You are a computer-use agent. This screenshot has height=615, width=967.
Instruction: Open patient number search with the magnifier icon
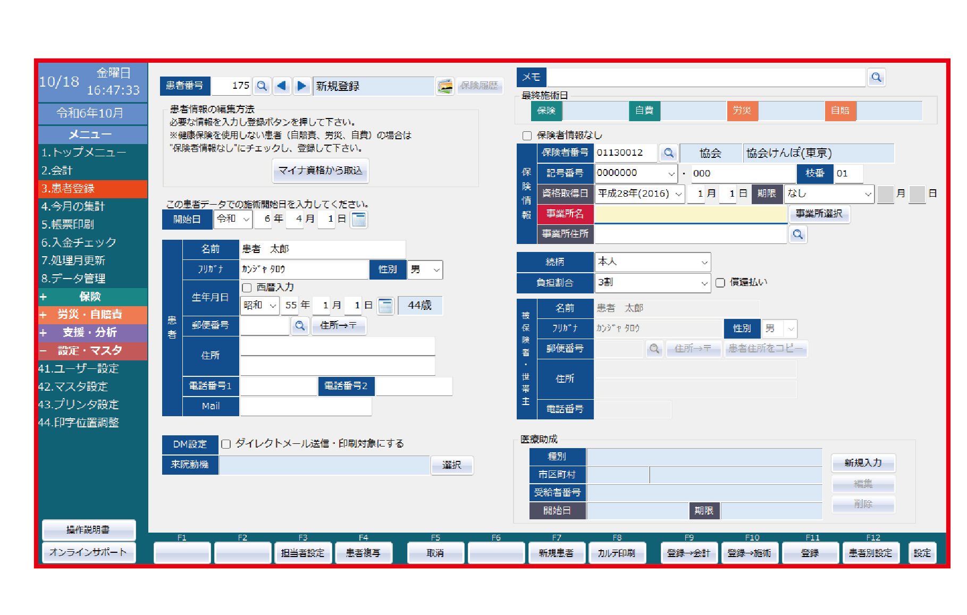(x=262, y=85)
